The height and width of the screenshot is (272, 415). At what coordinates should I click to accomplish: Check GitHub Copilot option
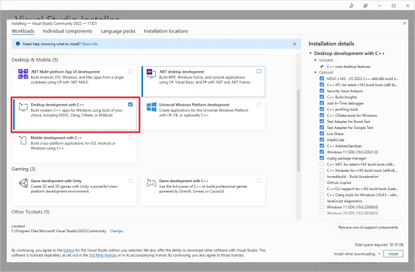[321, 182]
